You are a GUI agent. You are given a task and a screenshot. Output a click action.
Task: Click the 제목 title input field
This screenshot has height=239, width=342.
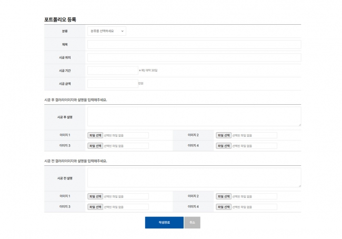click(x=194, y=44)
